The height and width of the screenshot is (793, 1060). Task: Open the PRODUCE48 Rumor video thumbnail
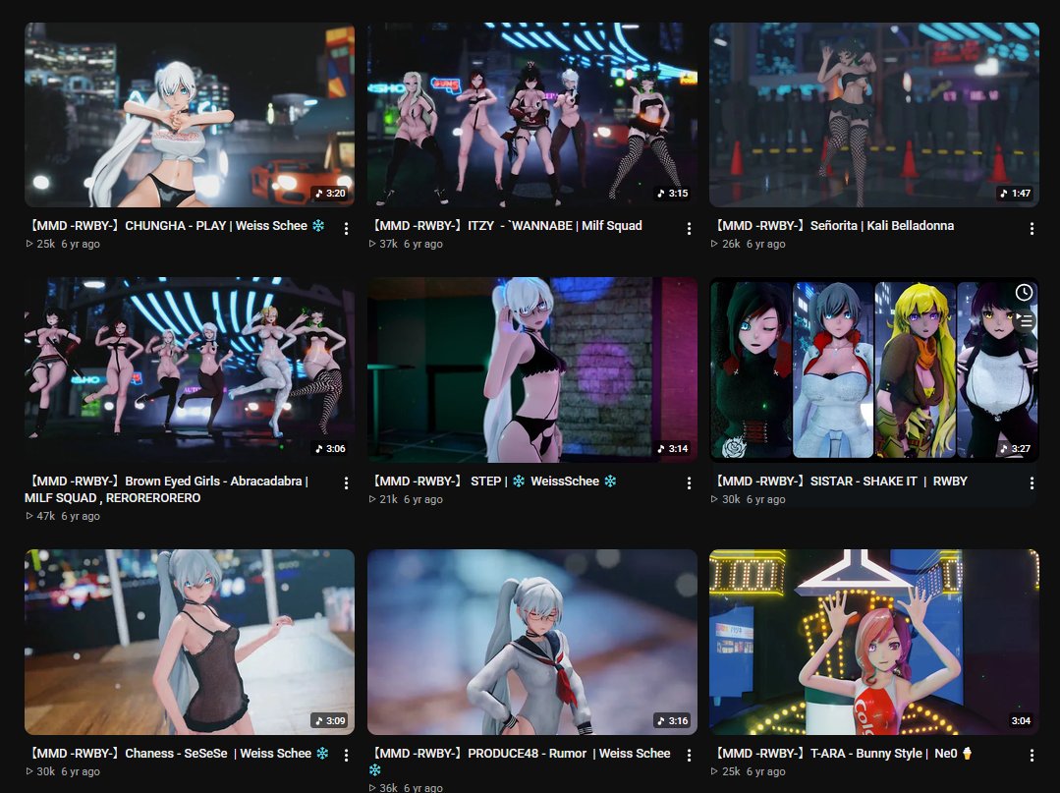coord(532,643)
